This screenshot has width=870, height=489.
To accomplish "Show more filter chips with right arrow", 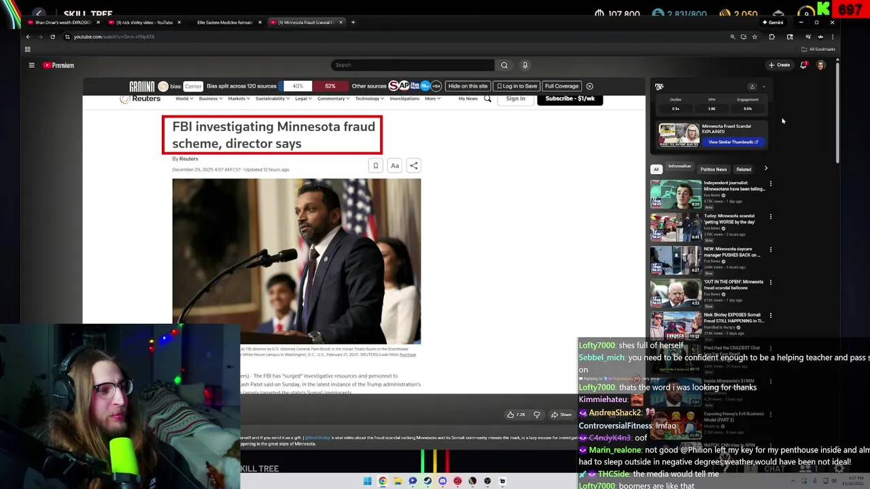I will tap(766, 168).
